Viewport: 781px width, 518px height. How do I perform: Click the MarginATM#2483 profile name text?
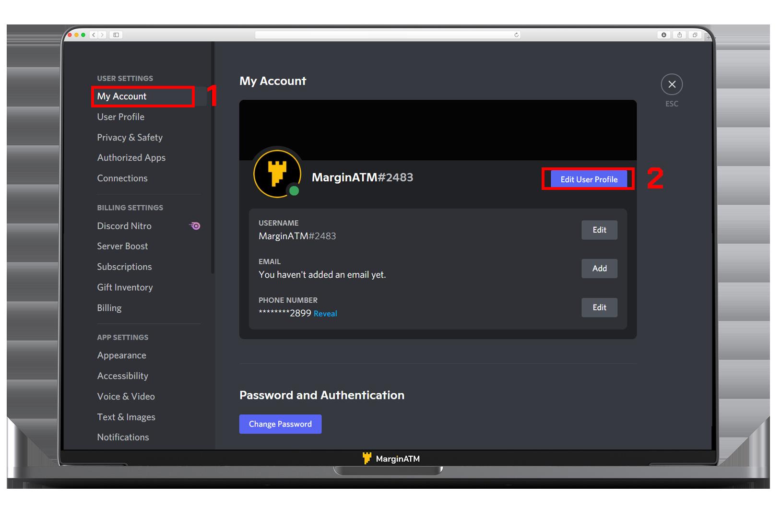click(362, 177)
